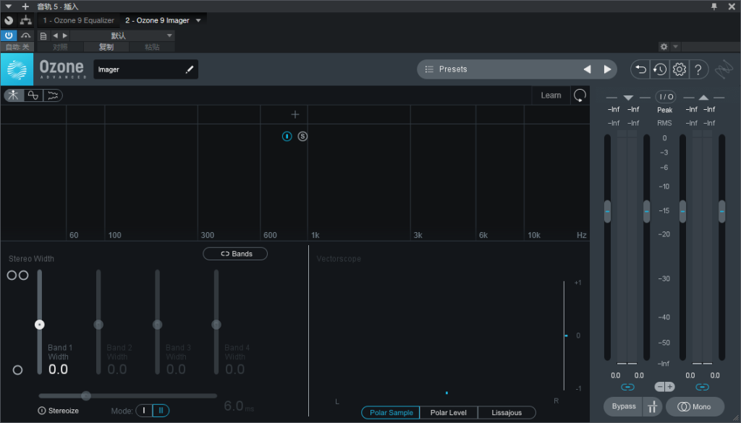The height and width of the screenshot is (423, 741).
Task: Toggle input gain link icon
Action: pyautogui.click(x=627, y=387)
